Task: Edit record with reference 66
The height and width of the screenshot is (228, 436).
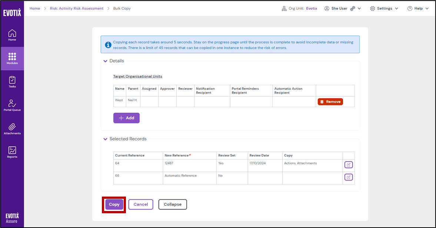Action: coord(348,177)
